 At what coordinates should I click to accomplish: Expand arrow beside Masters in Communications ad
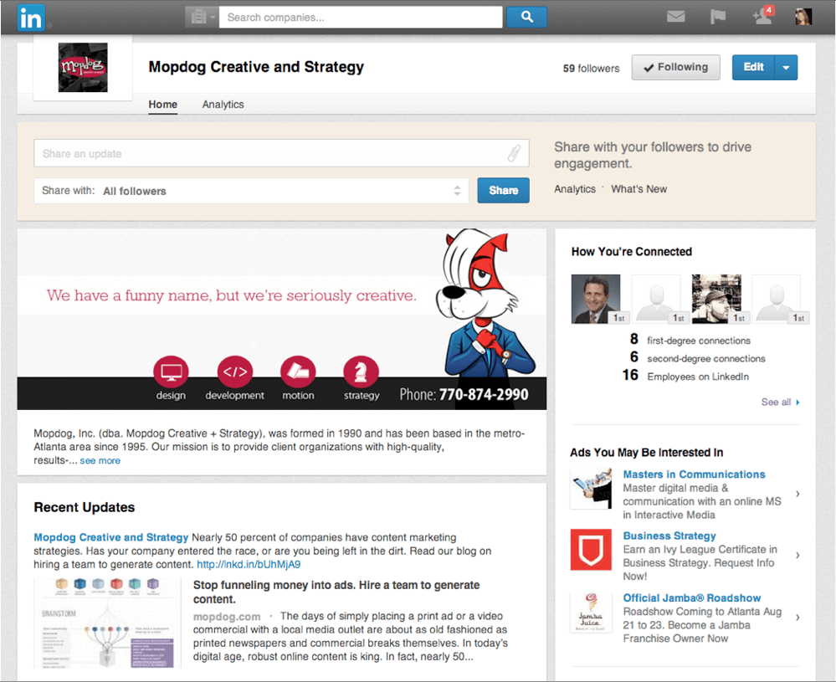pos(798,494)
